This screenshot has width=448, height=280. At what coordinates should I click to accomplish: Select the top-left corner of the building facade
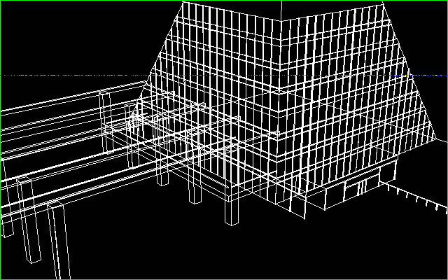coord(182,3)
